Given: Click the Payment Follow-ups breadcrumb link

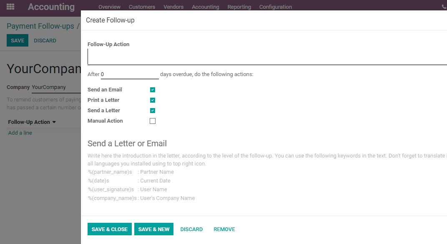Looking at the screenshot, I should pos(40,26).
